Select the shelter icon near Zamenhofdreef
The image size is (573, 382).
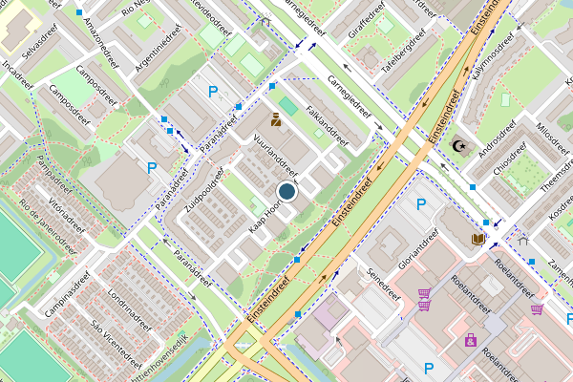click(x=523, y=239)
